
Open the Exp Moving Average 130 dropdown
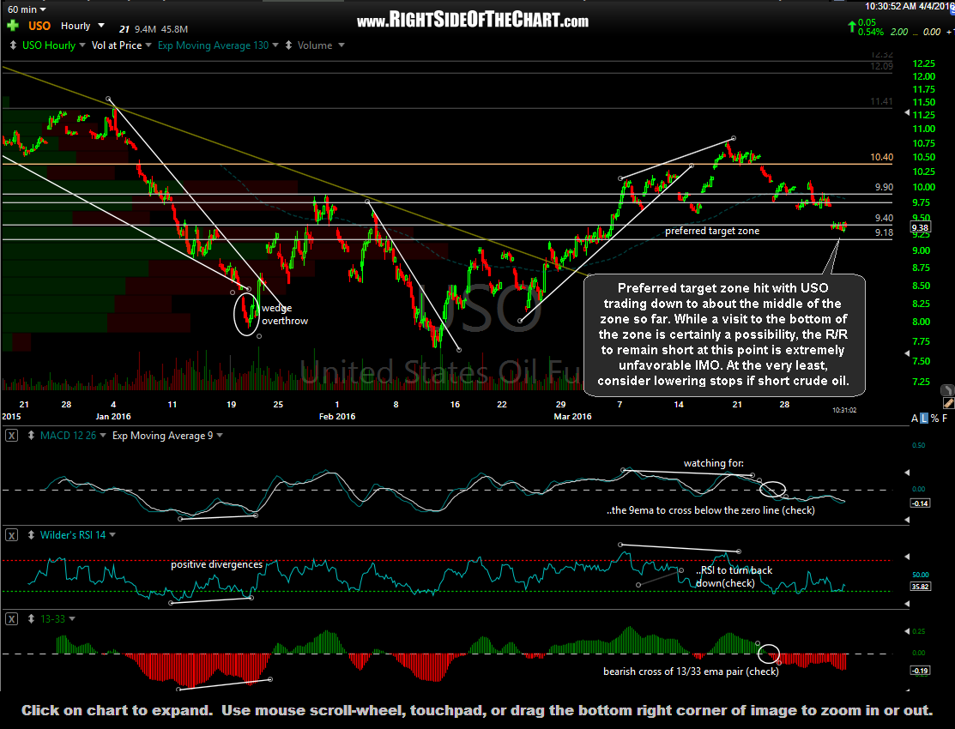tap(215, 45)
